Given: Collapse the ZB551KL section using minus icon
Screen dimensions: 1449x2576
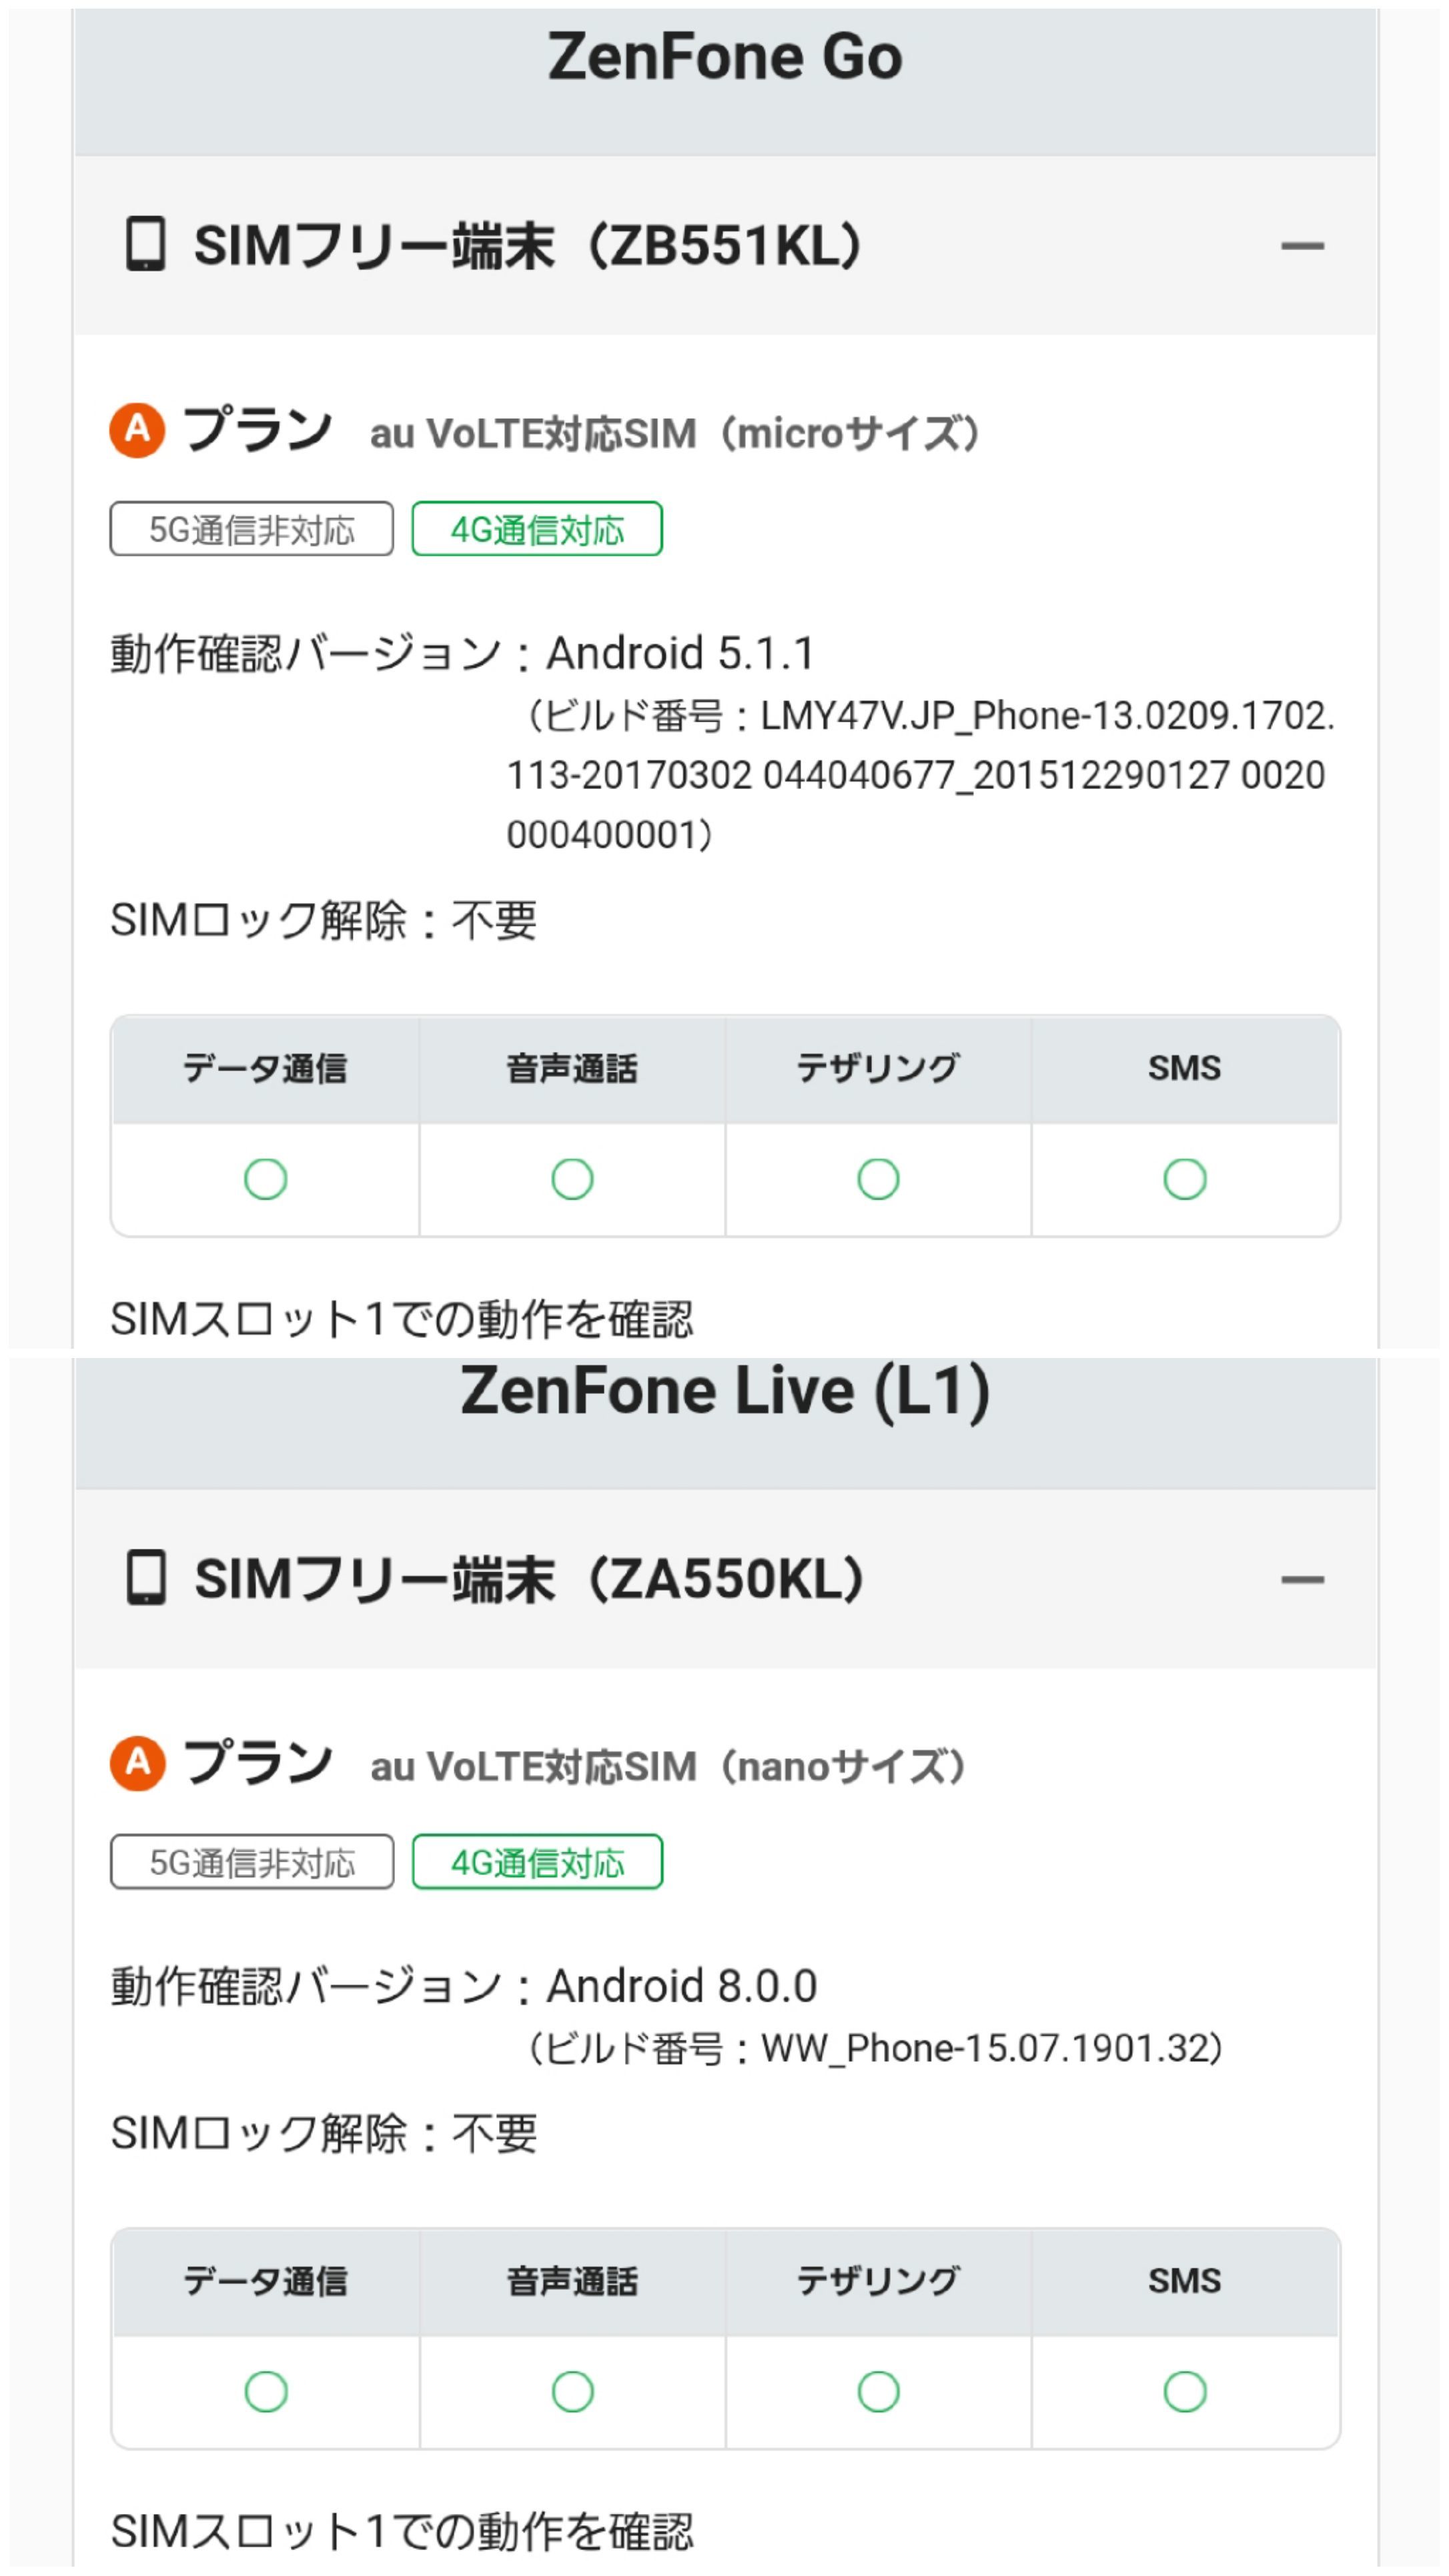Looking at the screenshot, I should [x=1301, y=246].
